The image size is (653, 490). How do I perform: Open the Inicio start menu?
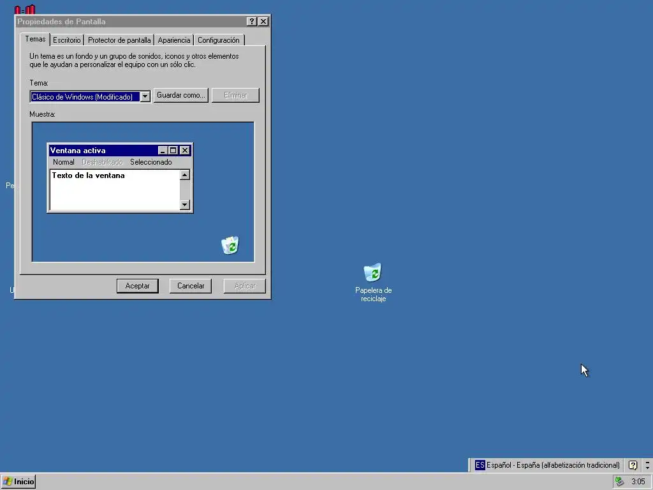18,482
